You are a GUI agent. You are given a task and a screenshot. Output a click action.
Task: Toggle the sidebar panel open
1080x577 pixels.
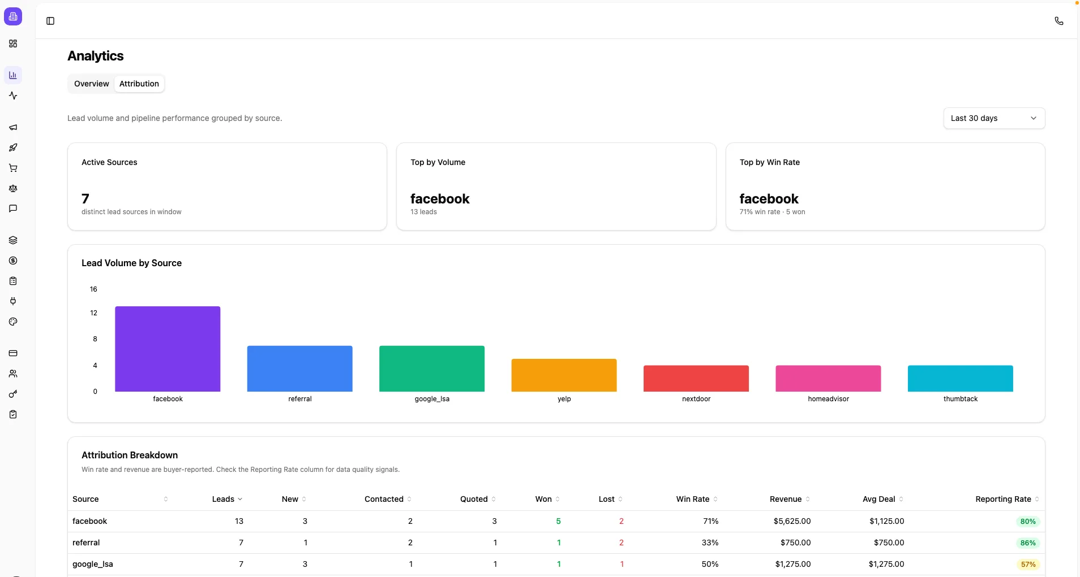coord(50,21)
